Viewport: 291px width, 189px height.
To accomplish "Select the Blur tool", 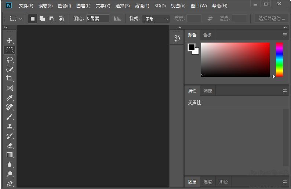I will point(10,164).
